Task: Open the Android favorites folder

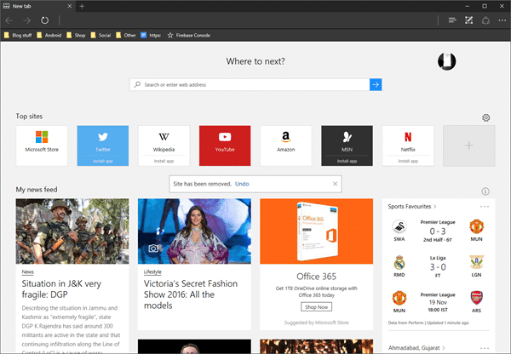Action: tap(49, 35)
